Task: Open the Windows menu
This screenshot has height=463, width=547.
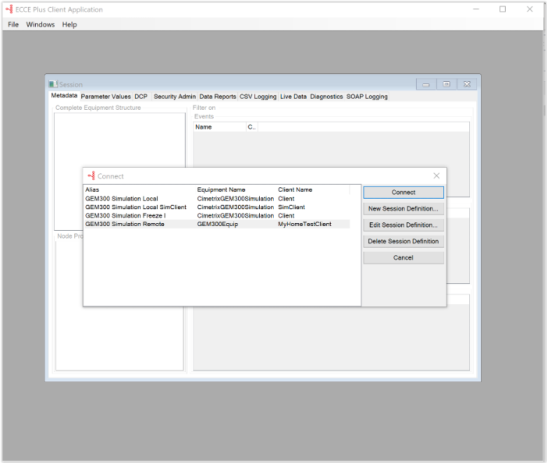Action: 41,24
